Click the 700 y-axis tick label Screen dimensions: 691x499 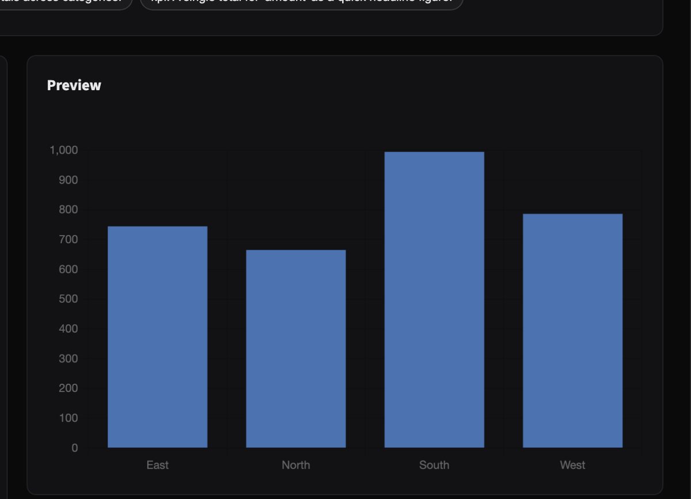tap(69, 239)
